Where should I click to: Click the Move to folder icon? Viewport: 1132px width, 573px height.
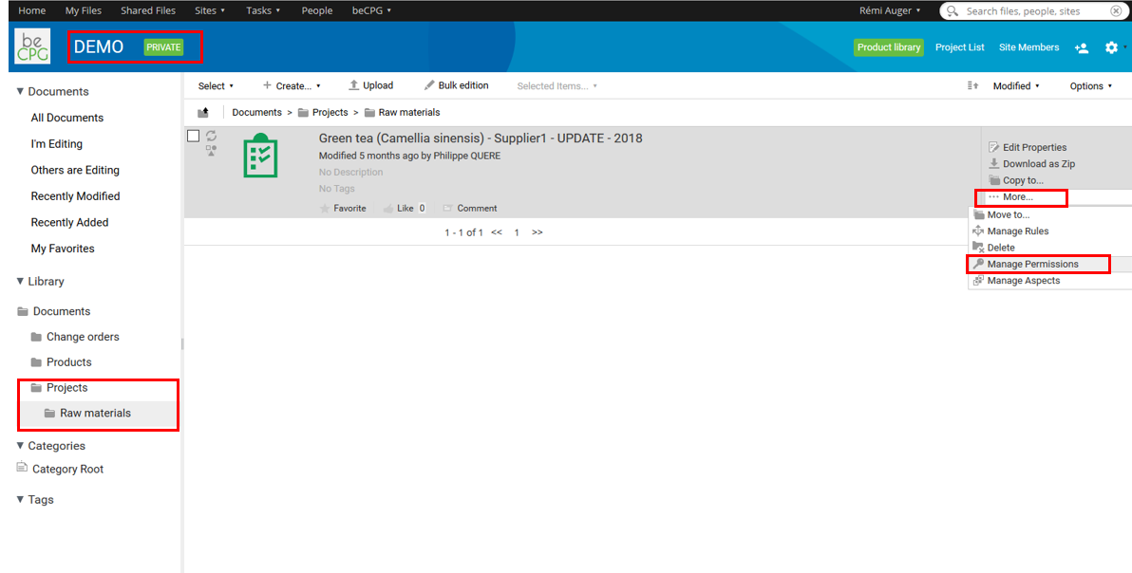(979, 214)
